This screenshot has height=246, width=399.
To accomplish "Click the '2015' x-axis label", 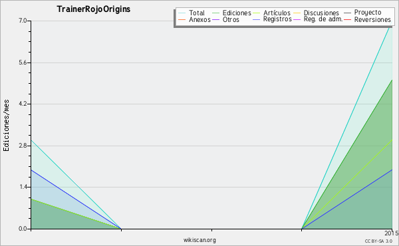I will [392, 233].
